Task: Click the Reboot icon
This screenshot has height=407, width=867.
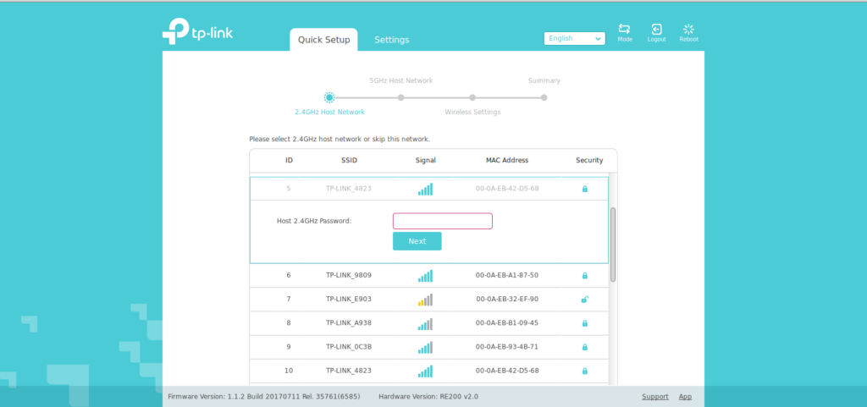Action: click(x=688, y=30)
